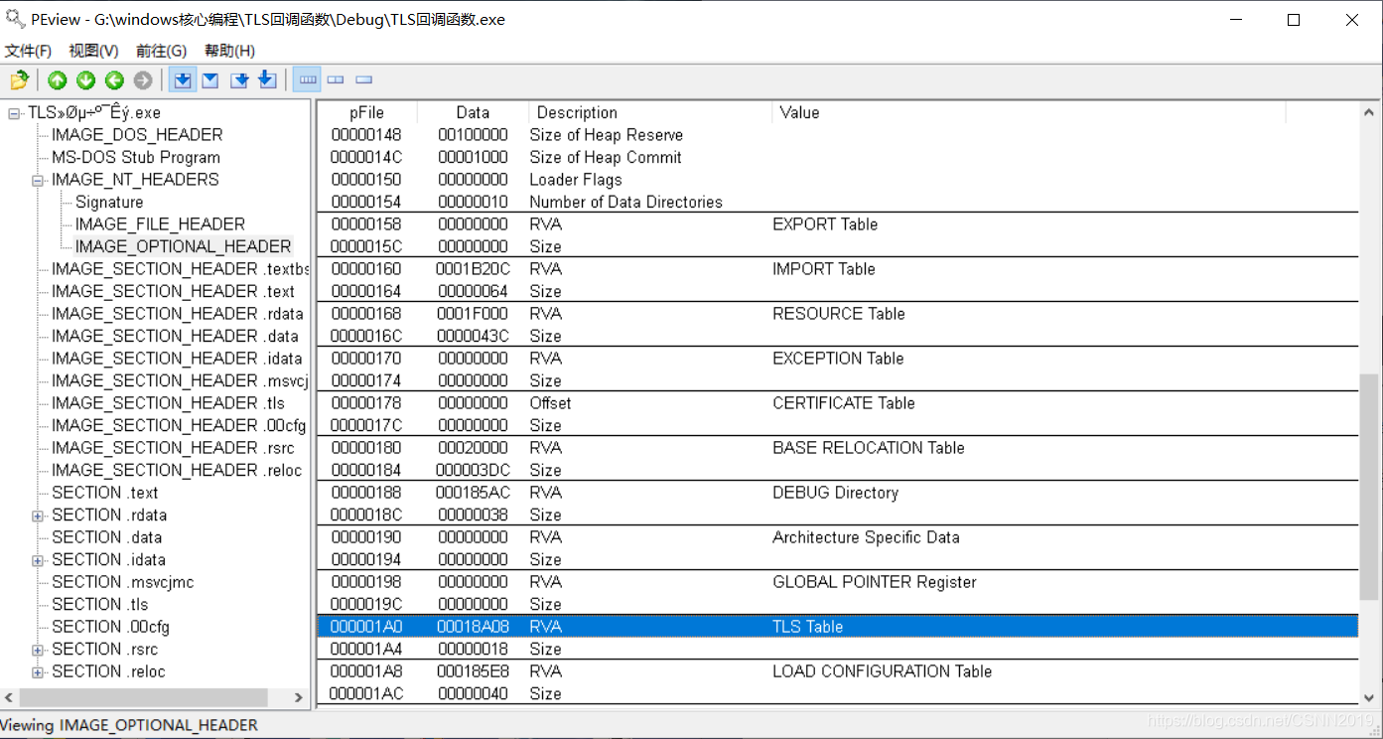The image size is (1383, 739).
Task: Open the 视图(V) menu
Action: (93, 51)
